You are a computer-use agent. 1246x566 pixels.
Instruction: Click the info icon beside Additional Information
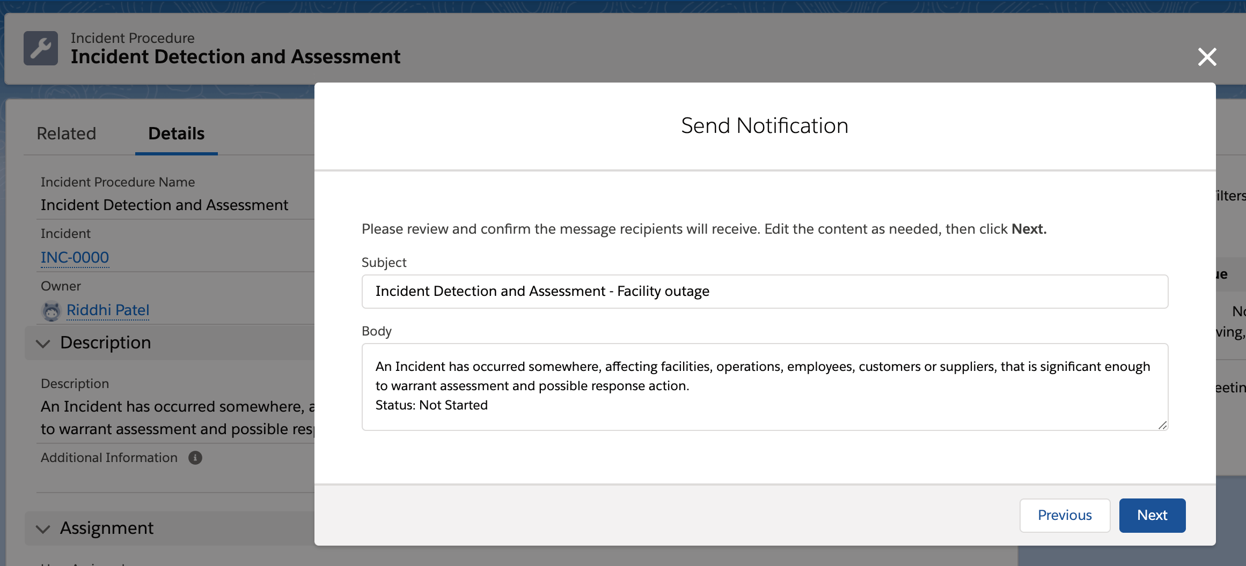tap(195, 458)
